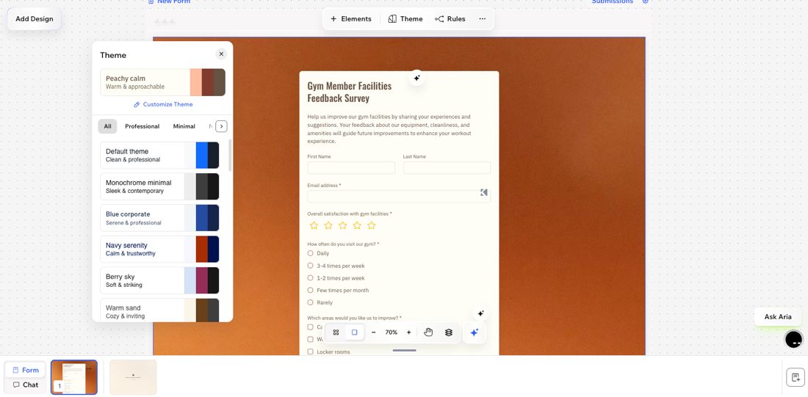Image resolution: width=808 pixels, height=397 pixels.
Task: Click the add page icon at the bottom right
Action: [795, 377]
